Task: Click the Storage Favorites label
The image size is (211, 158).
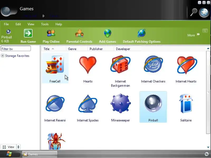Action: point(17,56)
